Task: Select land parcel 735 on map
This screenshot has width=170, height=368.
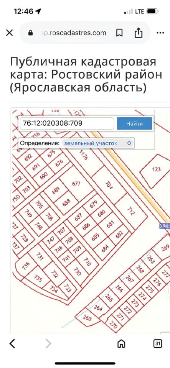Action: pos(38,278)
